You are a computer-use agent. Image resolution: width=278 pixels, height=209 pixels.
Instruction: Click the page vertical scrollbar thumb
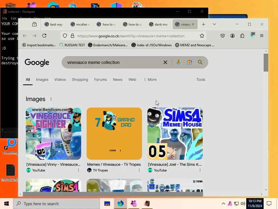click(266, 63)
